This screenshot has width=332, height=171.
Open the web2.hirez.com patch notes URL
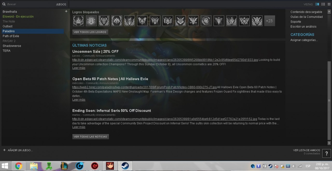(x=144, y=87)
